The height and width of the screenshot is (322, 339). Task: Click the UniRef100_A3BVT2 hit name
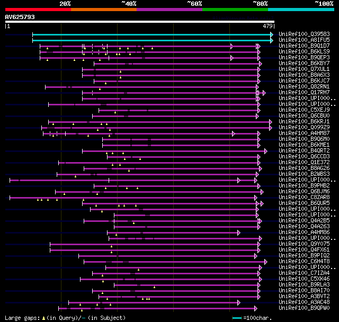point(304,297)
